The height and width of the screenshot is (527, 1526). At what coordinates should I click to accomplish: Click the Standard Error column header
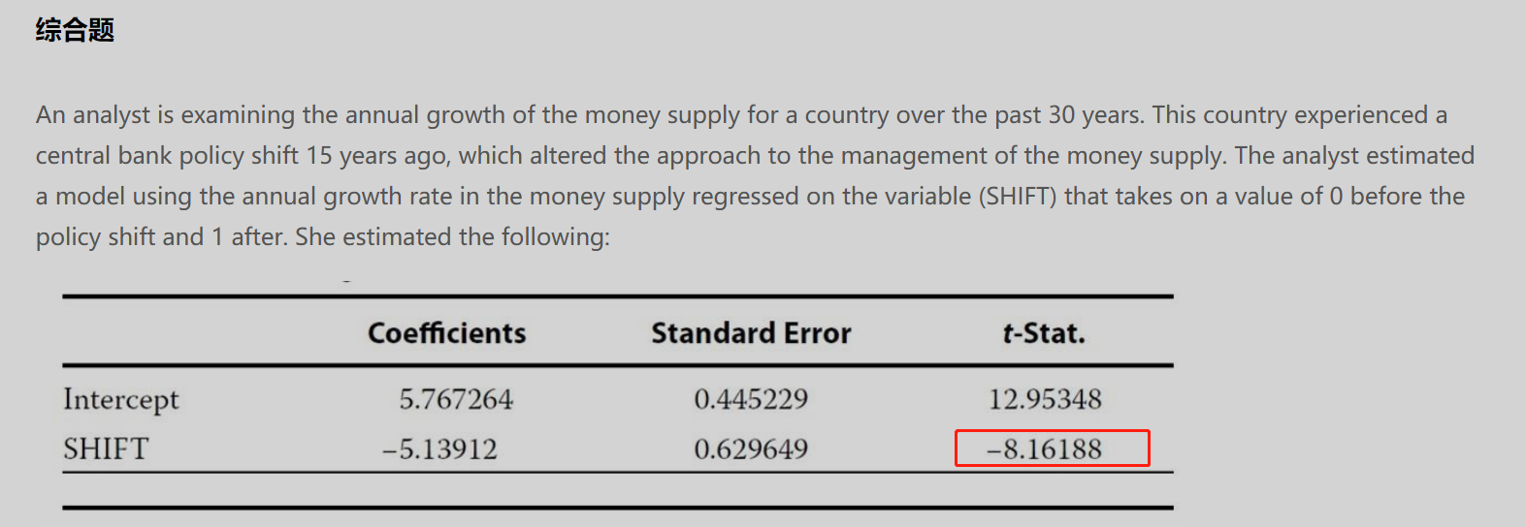[751, 333]
